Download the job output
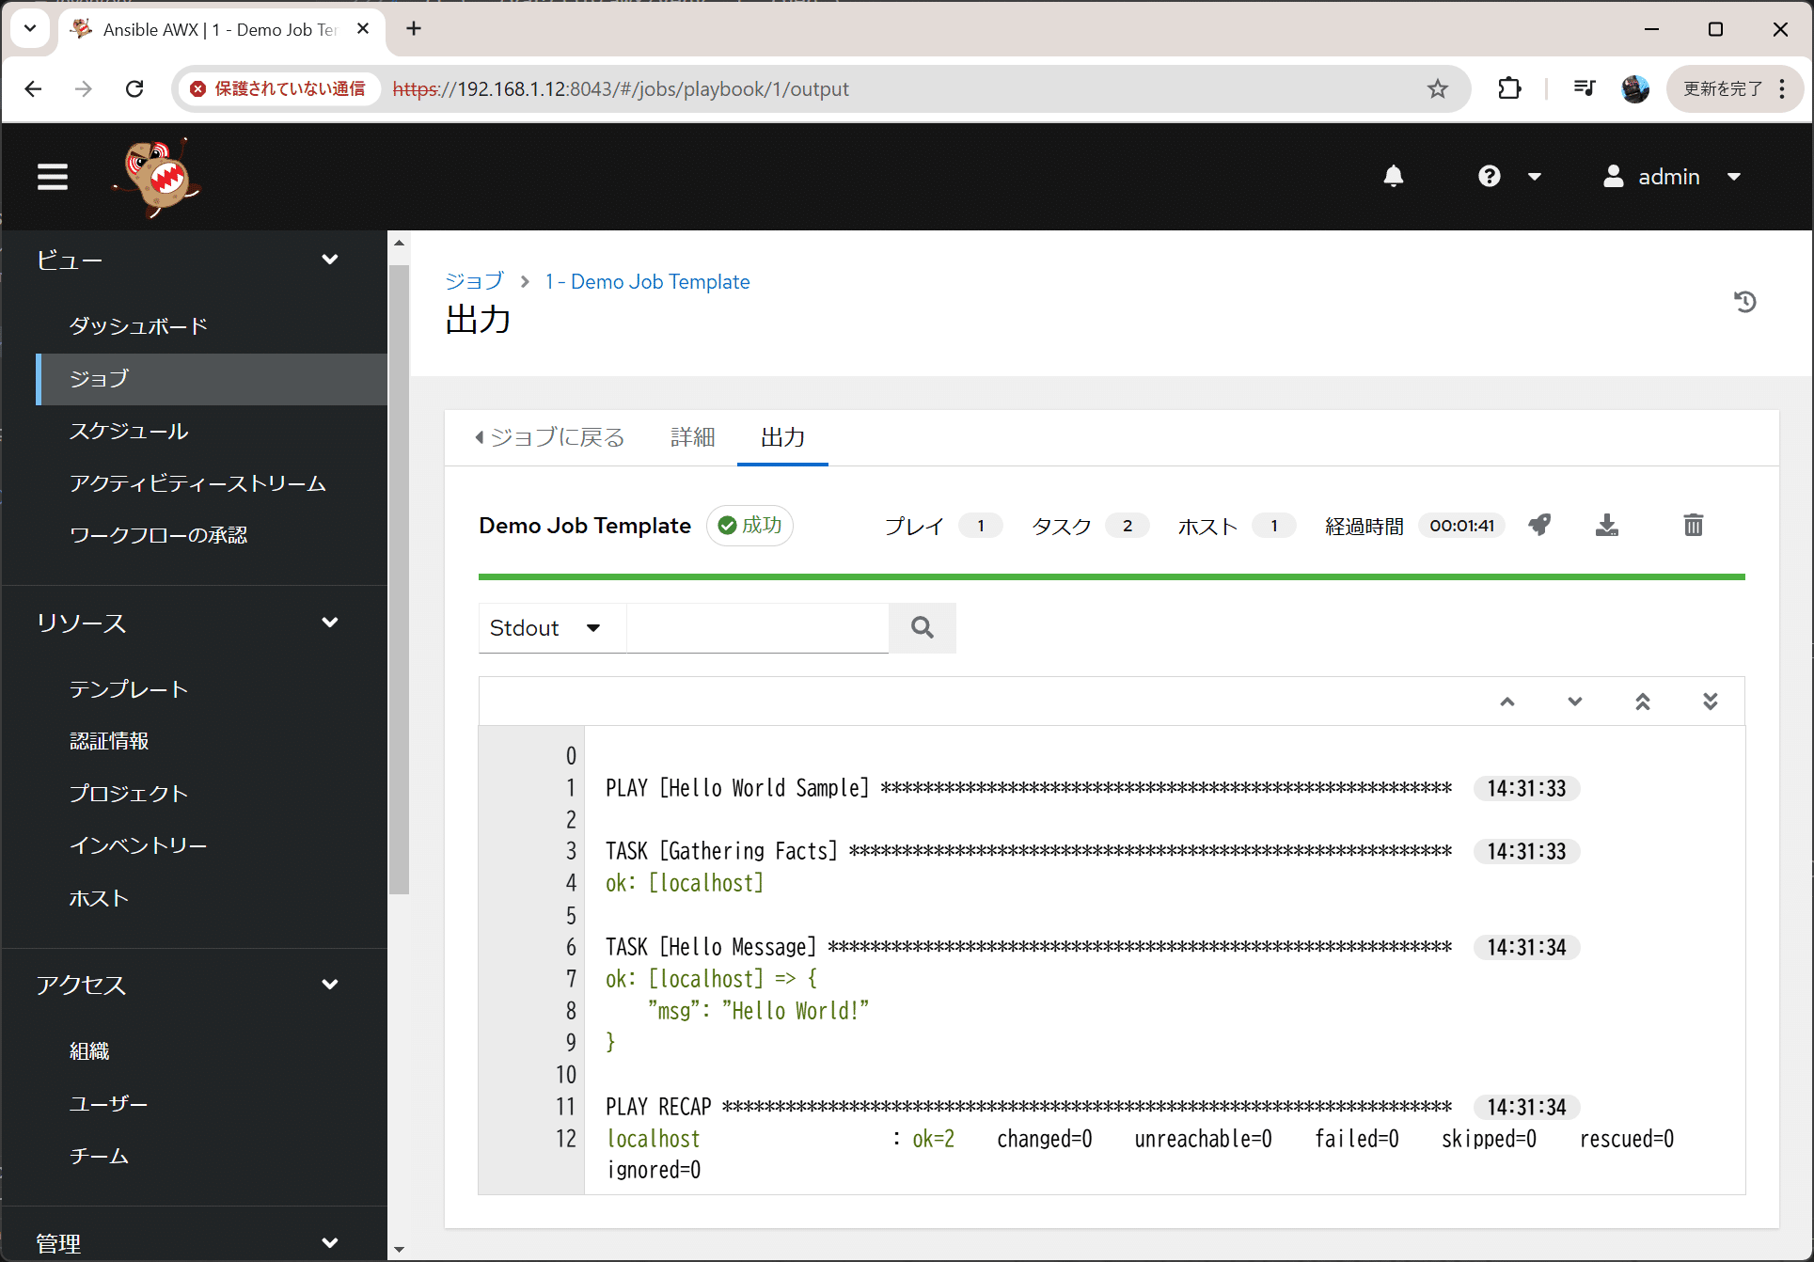This screenshot has width=1814, height=1262. [x=1607, y=525]
